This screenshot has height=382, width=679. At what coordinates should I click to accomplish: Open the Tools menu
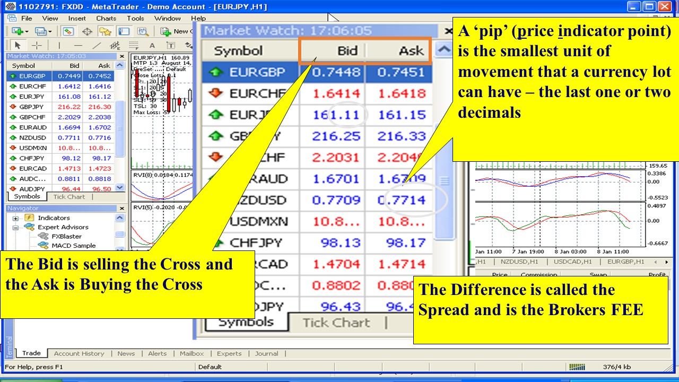[135, 18]
